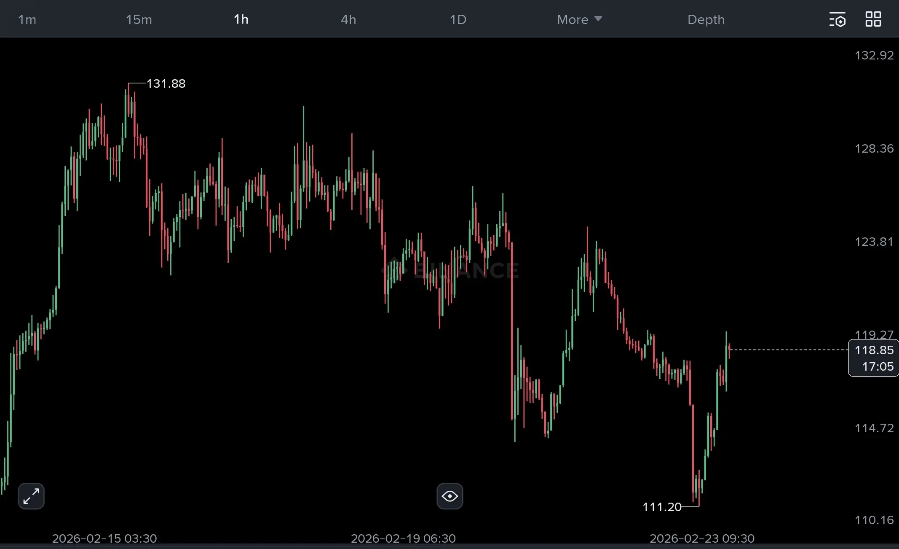
Task: Select the 1h interval tab
Action: 241,19
